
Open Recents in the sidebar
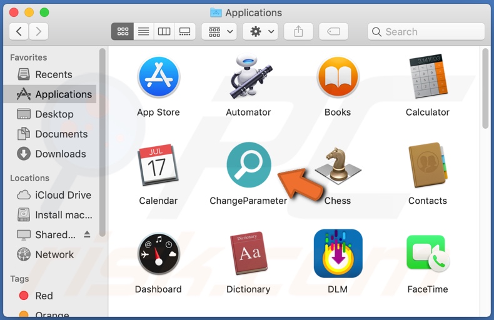point(51,74)
